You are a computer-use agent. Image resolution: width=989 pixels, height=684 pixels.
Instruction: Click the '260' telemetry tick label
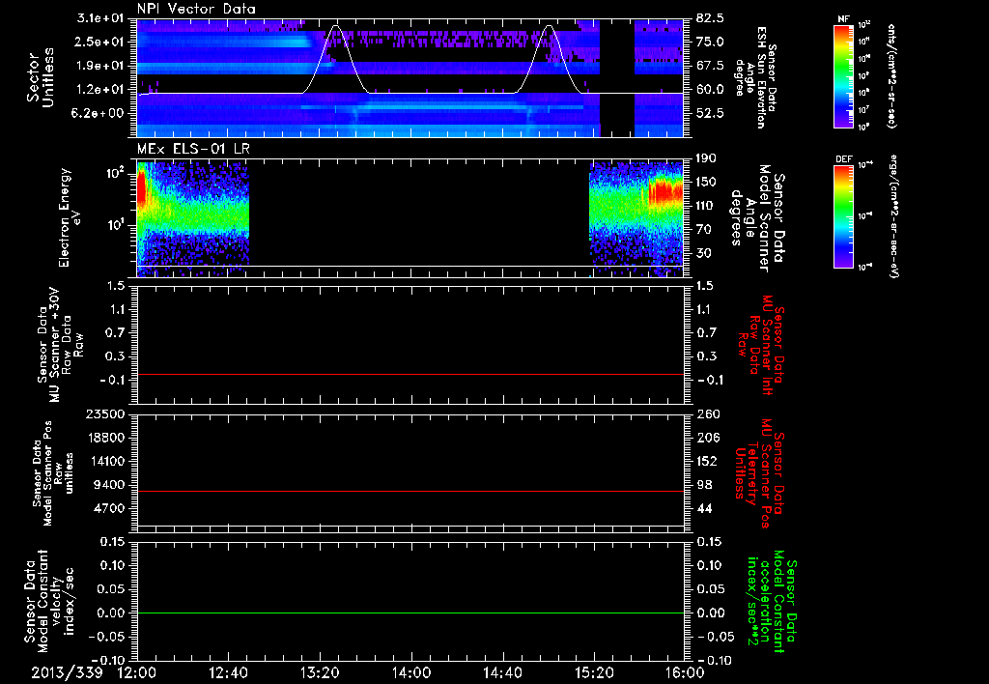[708, 414]
